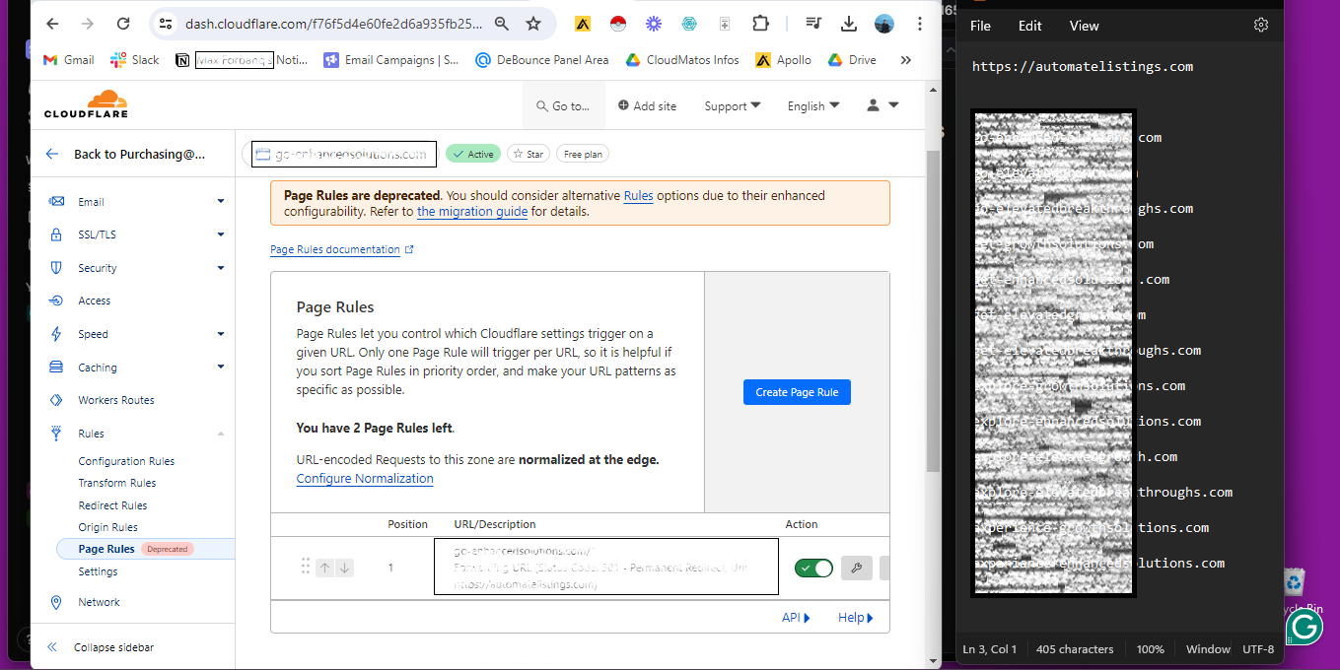
Task: Toggle the page rule enabled switch
Action: 813,568
